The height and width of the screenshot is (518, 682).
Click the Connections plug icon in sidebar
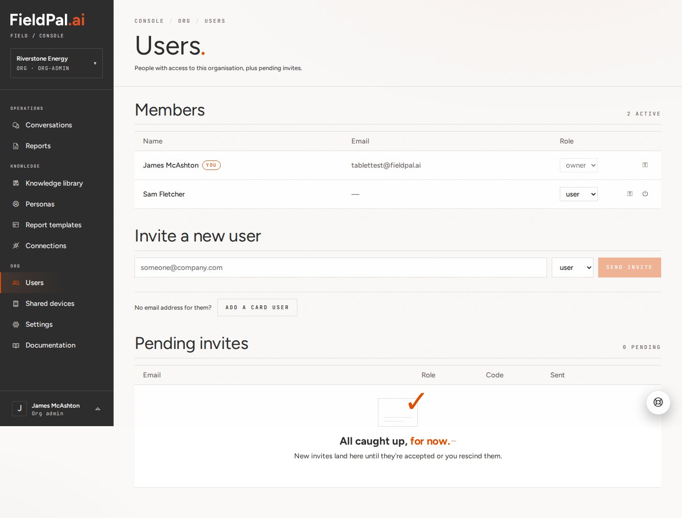tap(16, 246)
